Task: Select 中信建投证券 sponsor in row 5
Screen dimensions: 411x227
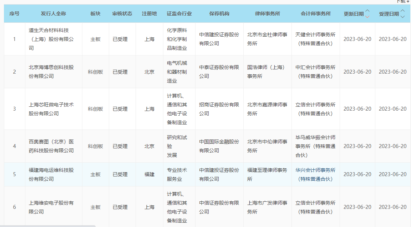Action: coord(219,174)
